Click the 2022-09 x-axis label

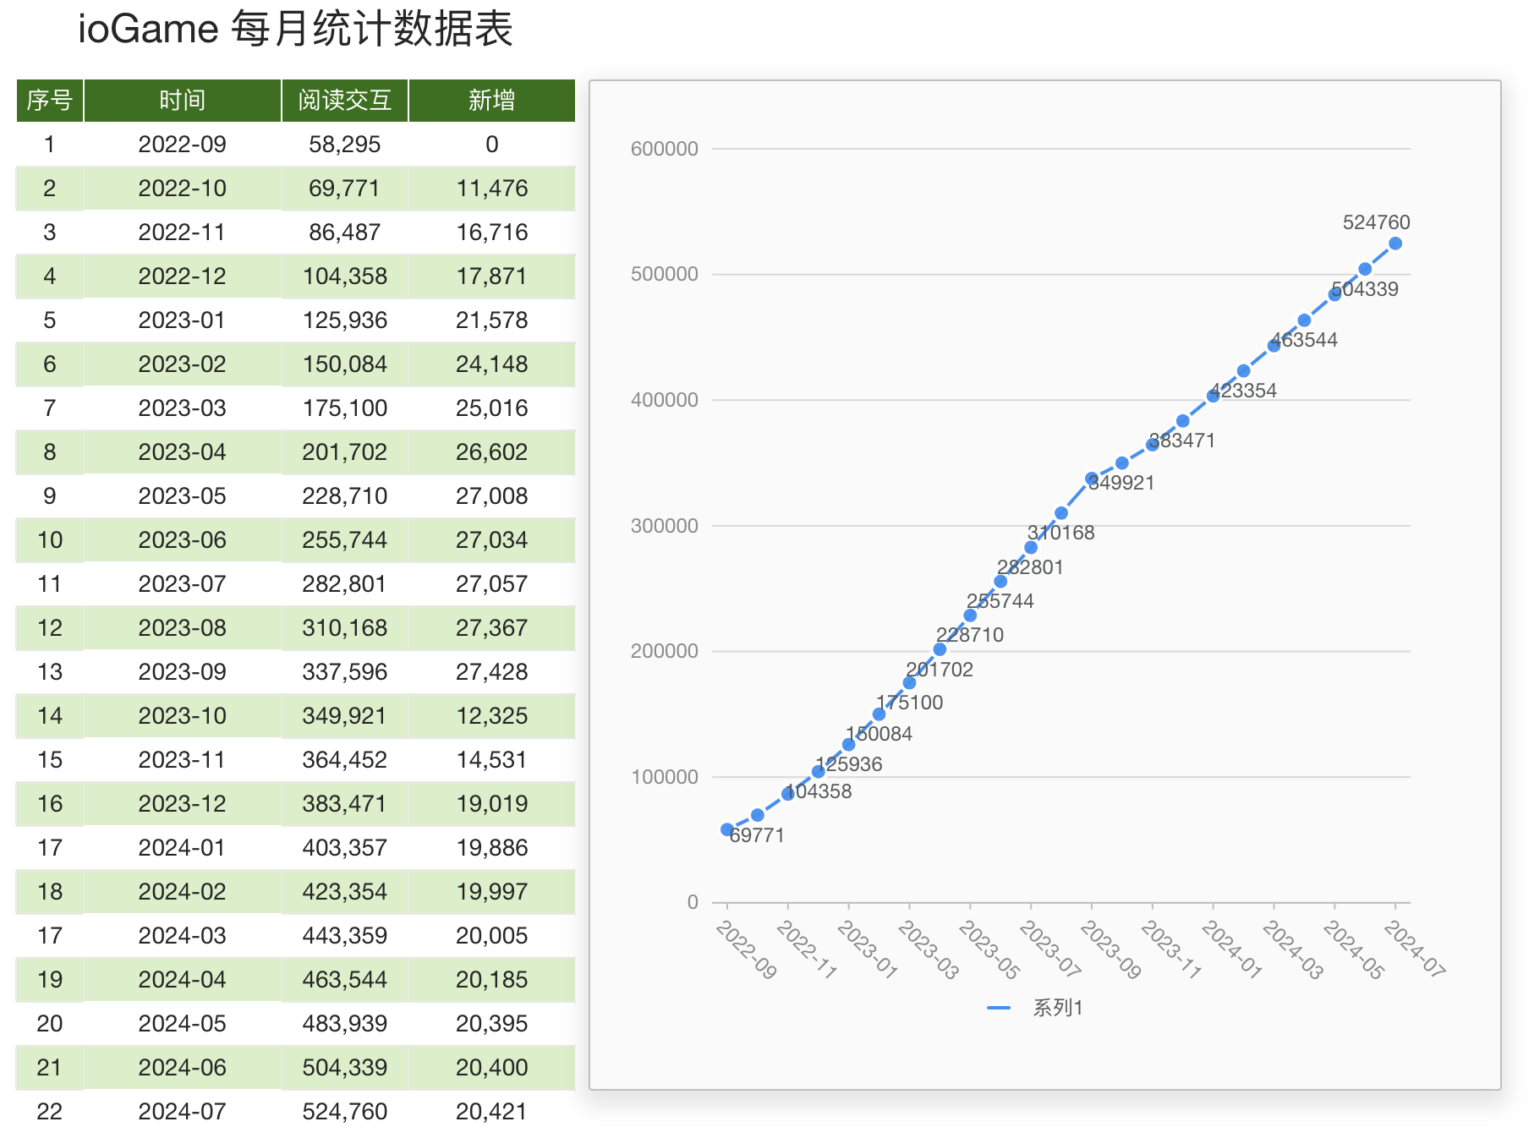click(x=746, y=949)
